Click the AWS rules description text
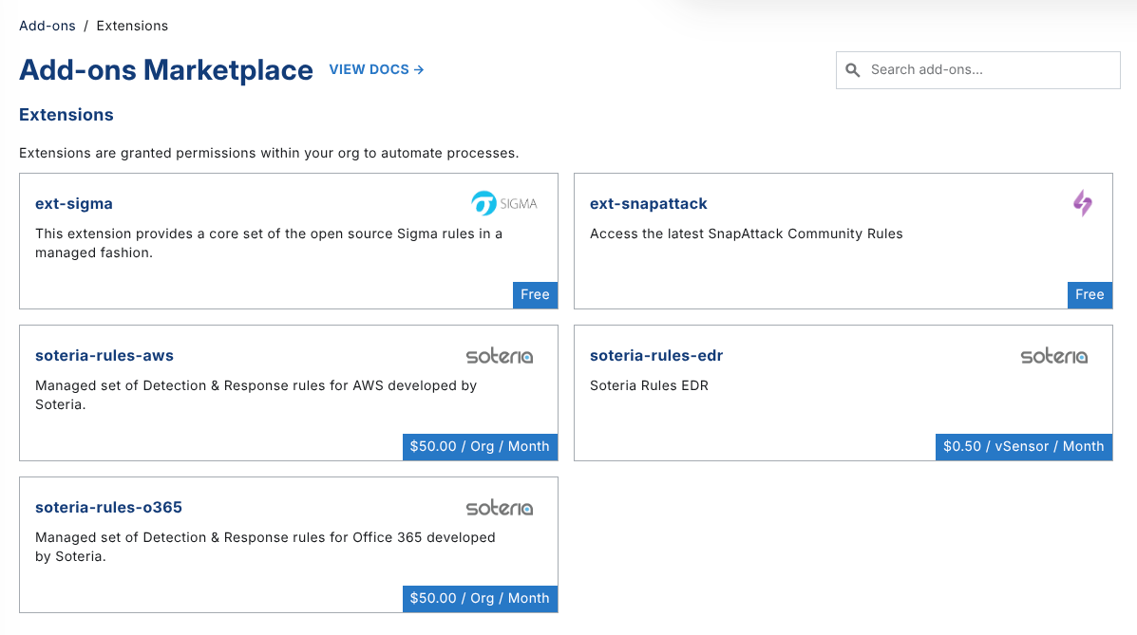1137x635 pixels. click(x=256, y=395)
